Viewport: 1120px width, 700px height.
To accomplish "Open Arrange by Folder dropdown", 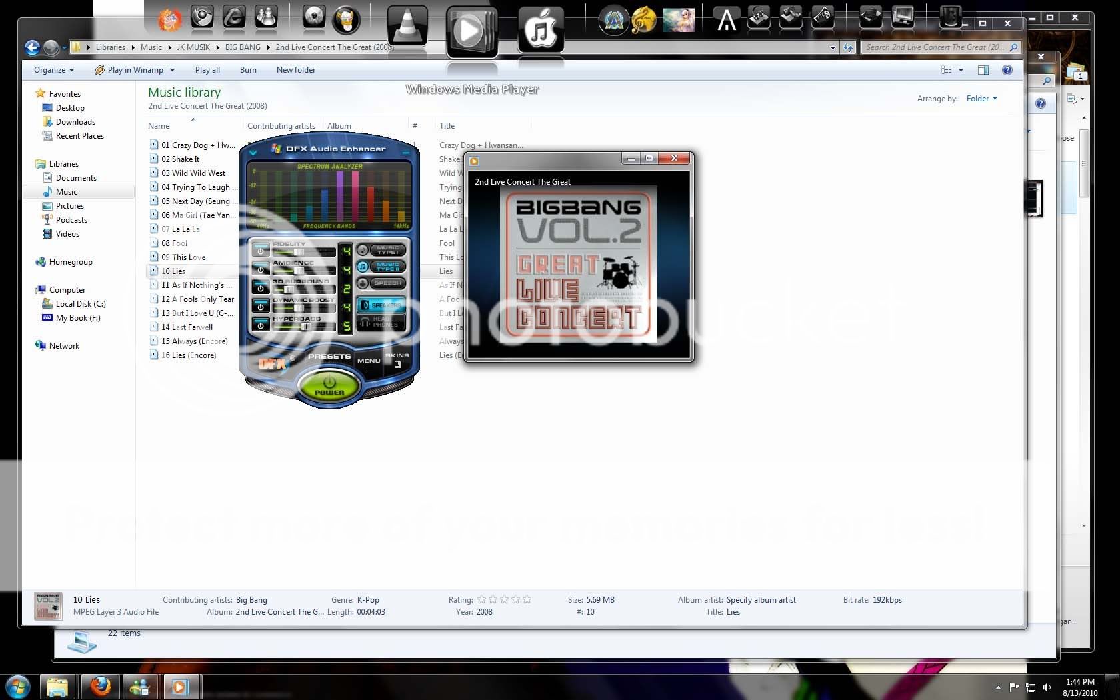I will (981, 99).
